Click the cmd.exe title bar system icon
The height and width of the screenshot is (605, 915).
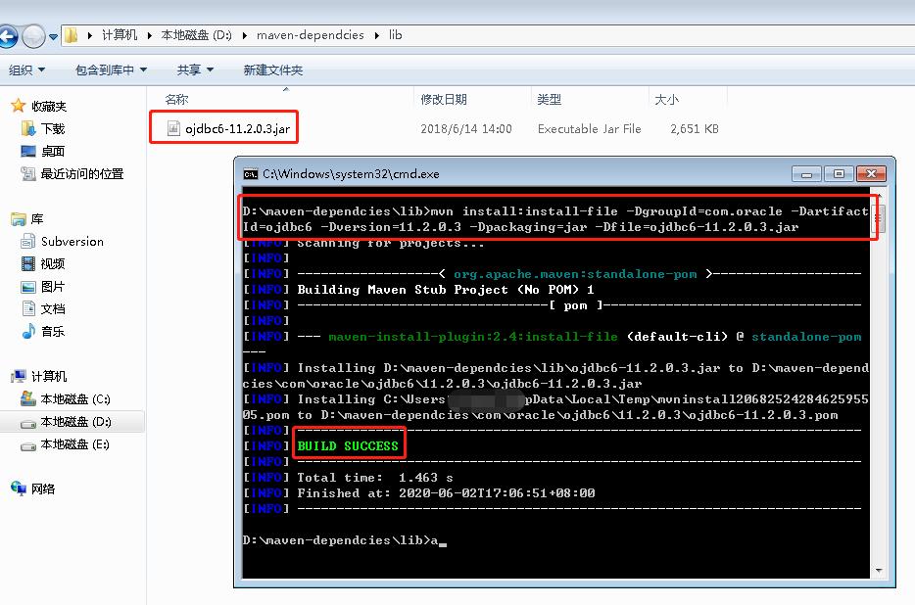pos(248,173)
